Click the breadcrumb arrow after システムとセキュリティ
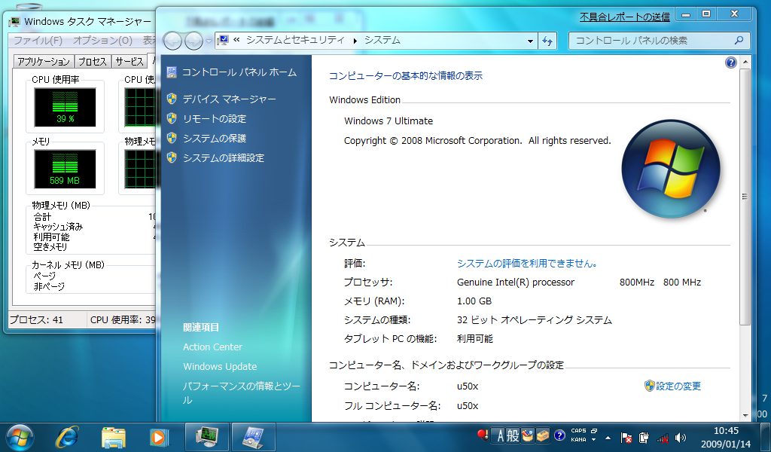Screen dimensions: 771x452 pos(355,41)
